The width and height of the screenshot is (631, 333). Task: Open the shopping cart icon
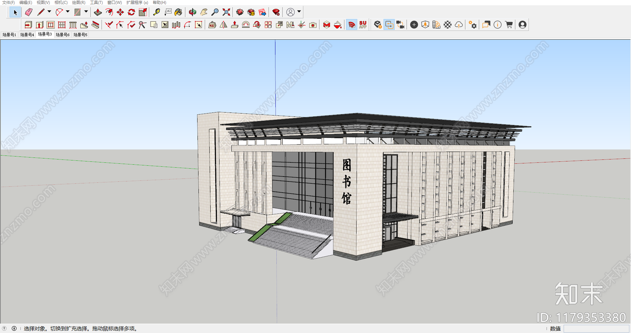(509, 25)
